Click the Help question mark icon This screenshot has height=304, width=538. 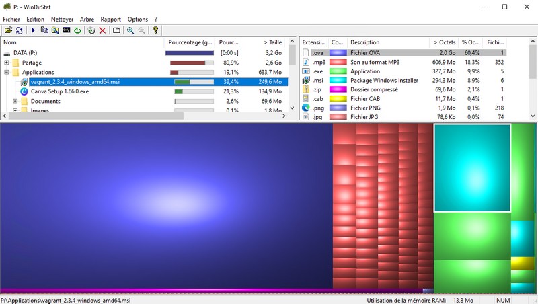coord(155,30)
